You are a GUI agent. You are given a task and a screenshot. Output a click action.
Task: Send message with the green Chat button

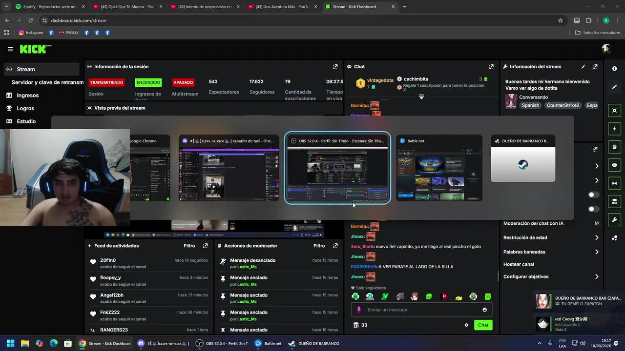[483, 325]
